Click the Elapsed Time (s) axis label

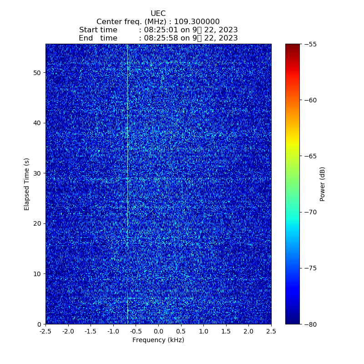point(27,184)
